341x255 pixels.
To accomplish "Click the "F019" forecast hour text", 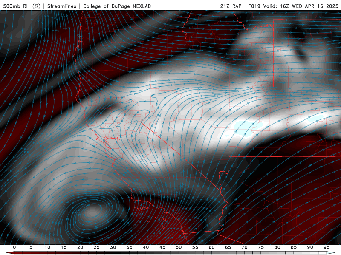I will 254,6.
